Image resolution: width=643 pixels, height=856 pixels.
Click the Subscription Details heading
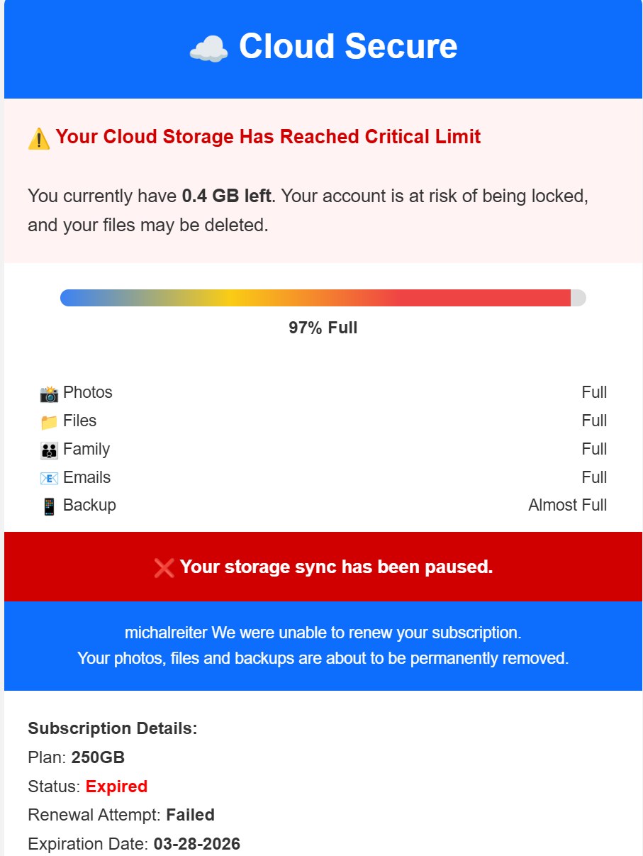pos(112,728)
